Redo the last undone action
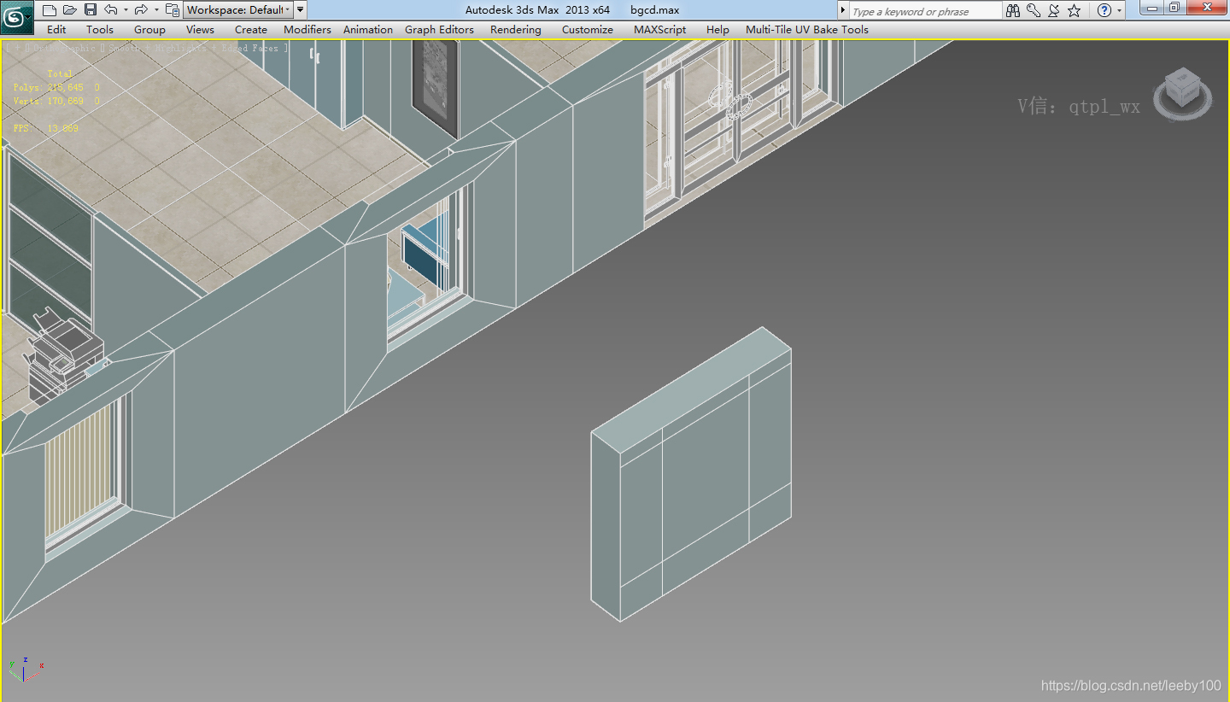This screenshot has width=1230, height=702. [141, 10]
